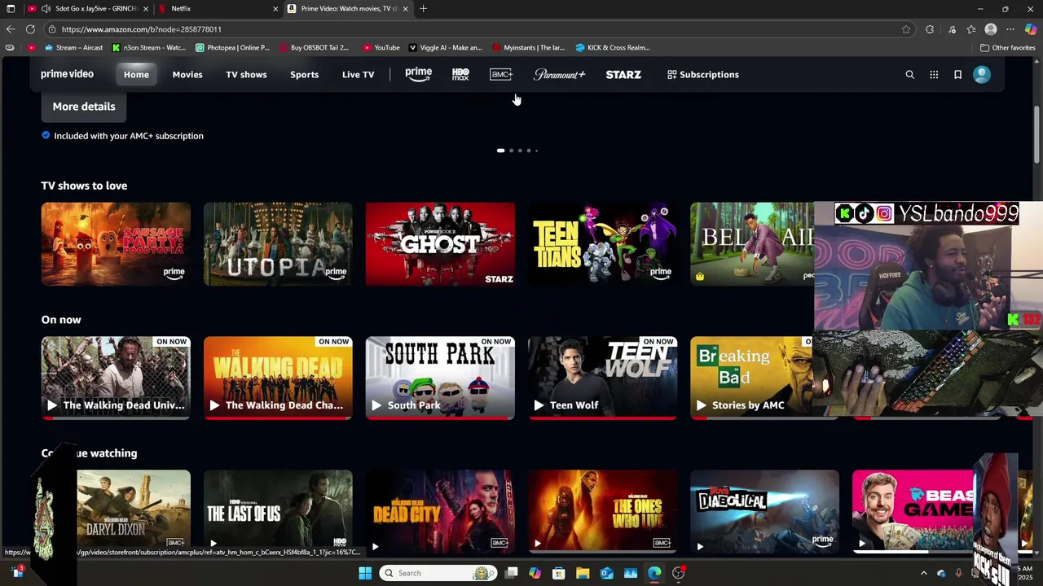The image size is (1043, 586).
Task: Click the prime video logo
Action: coord(67,74)
